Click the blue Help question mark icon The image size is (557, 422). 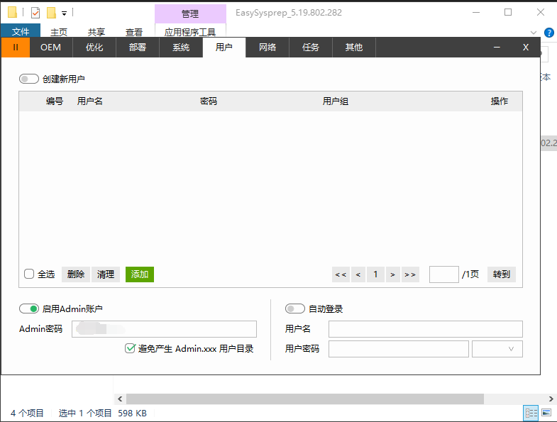click(x=548, y=33)
